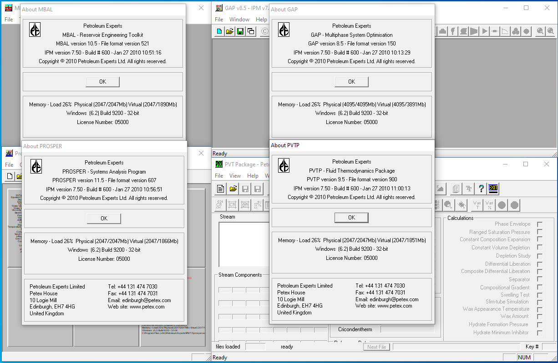Click the clover-shaped icon in GAP toolbar
Viewport: 558px width, 363px height.
(x=516, y=31)
